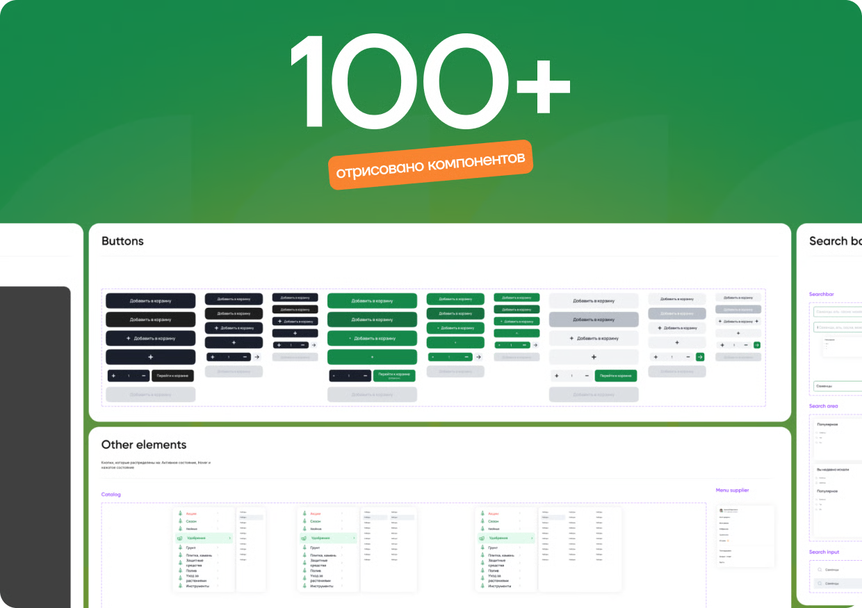Click the green arrow button beside the small light stepper
Viewport: 862px width, 608px height.
[x=756, y=345]
